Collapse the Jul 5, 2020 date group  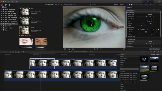tap(20, 36)
